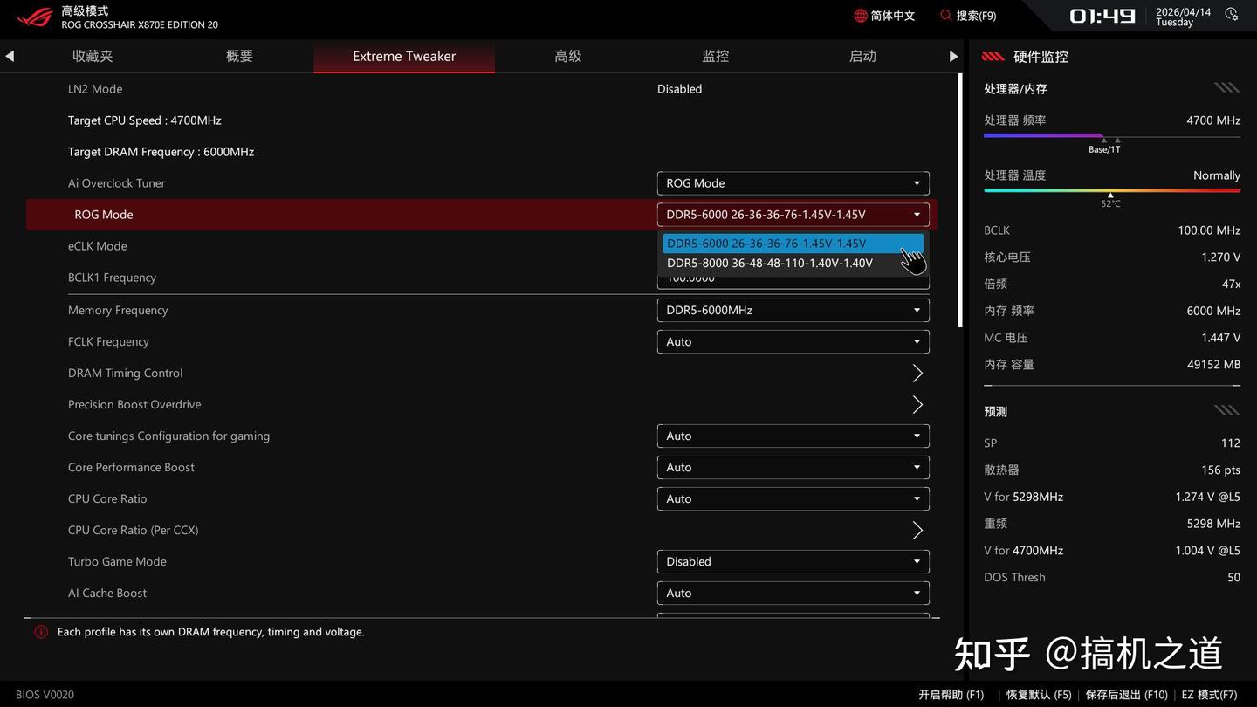Select the DRAM Timing Control label

126,373
